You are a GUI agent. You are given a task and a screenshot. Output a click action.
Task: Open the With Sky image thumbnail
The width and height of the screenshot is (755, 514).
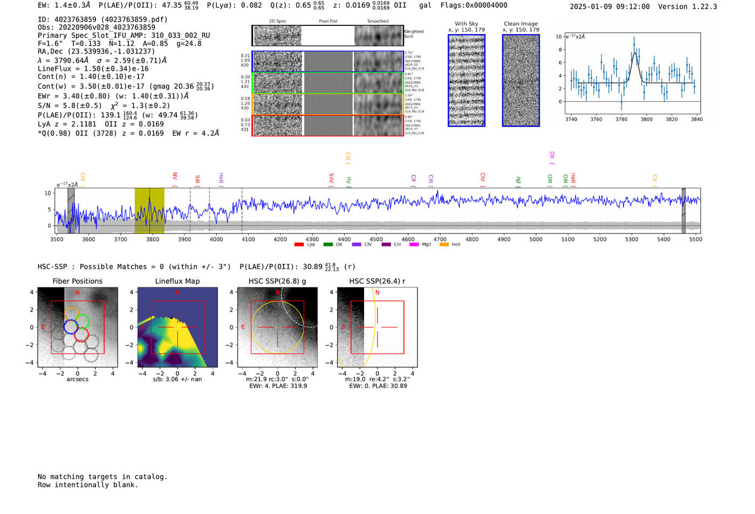(x=466, y=81)
